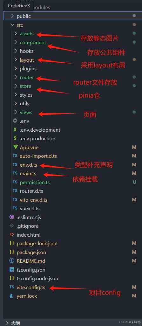Click the git icon next to .gitignore
142x326 pixels.
pyautogui.click(x=12, y=226)
